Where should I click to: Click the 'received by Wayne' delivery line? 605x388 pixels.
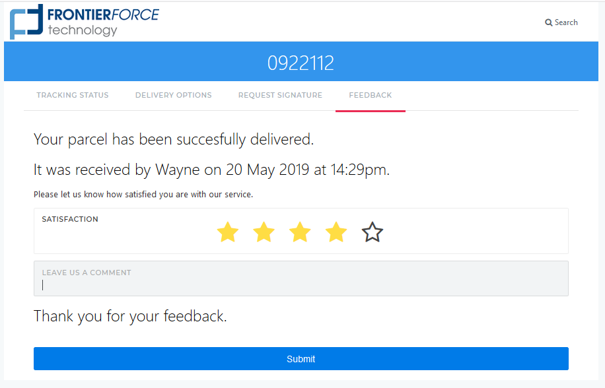[211, 170]
